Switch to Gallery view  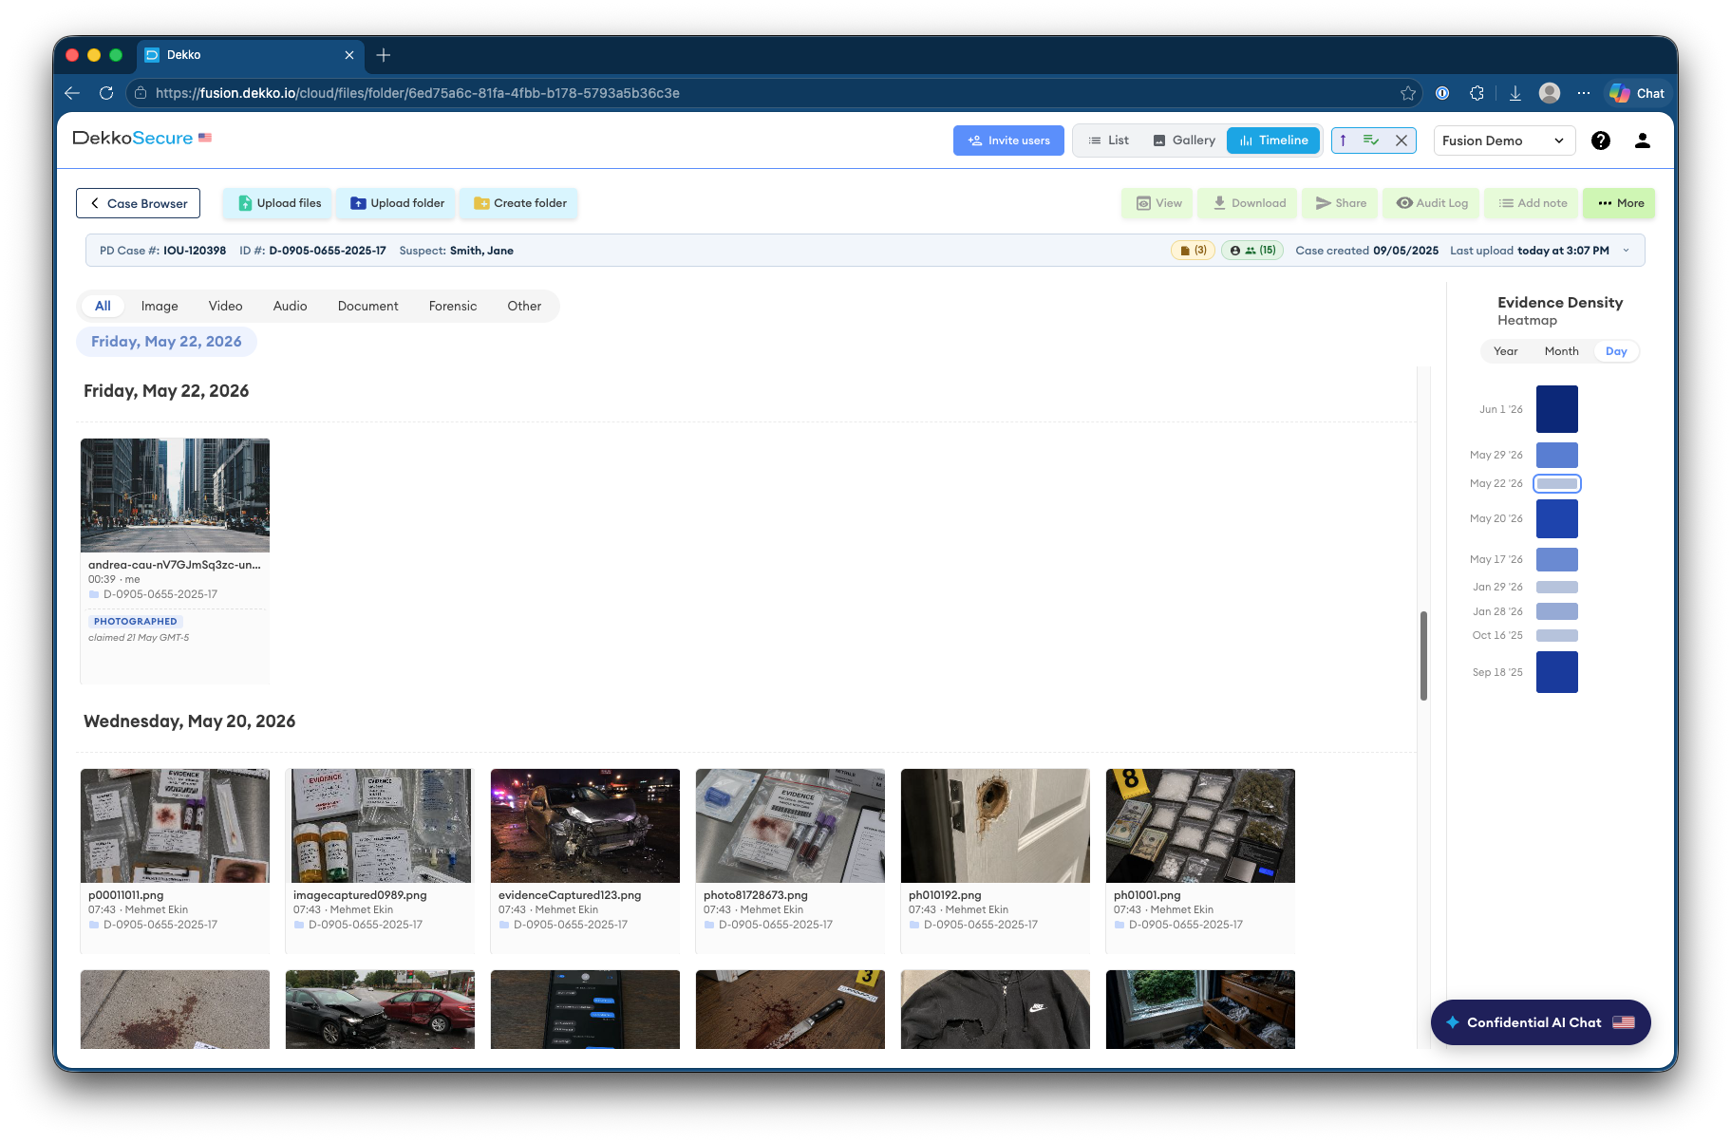pyautogui.click(x=1184, y=140)
